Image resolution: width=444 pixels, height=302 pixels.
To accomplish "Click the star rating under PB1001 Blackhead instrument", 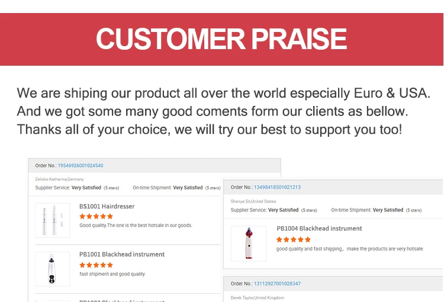I will pyautogui.click(x=96, y=265).
